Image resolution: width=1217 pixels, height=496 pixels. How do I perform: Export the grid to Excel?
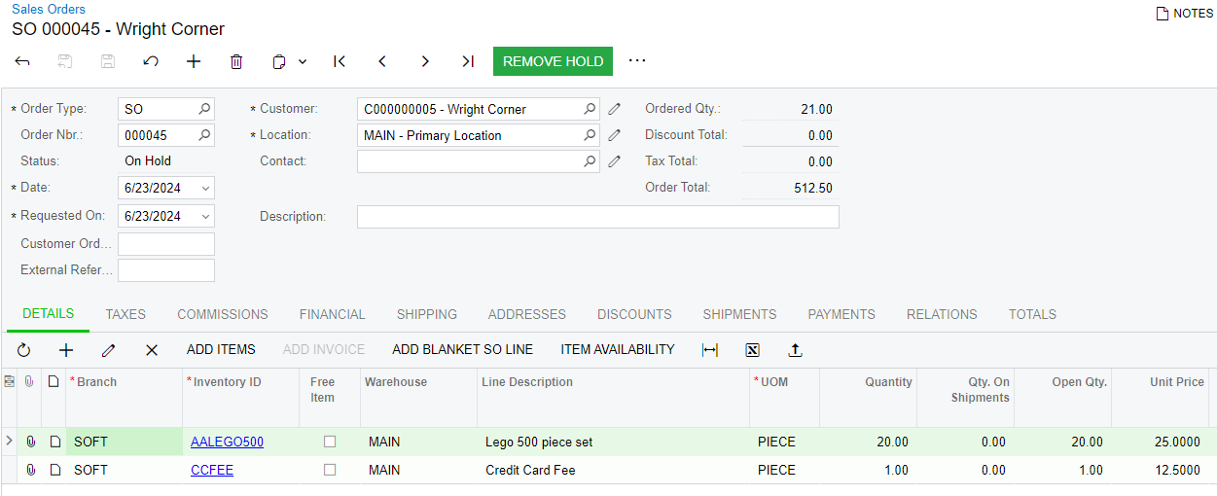click(752, 350)
